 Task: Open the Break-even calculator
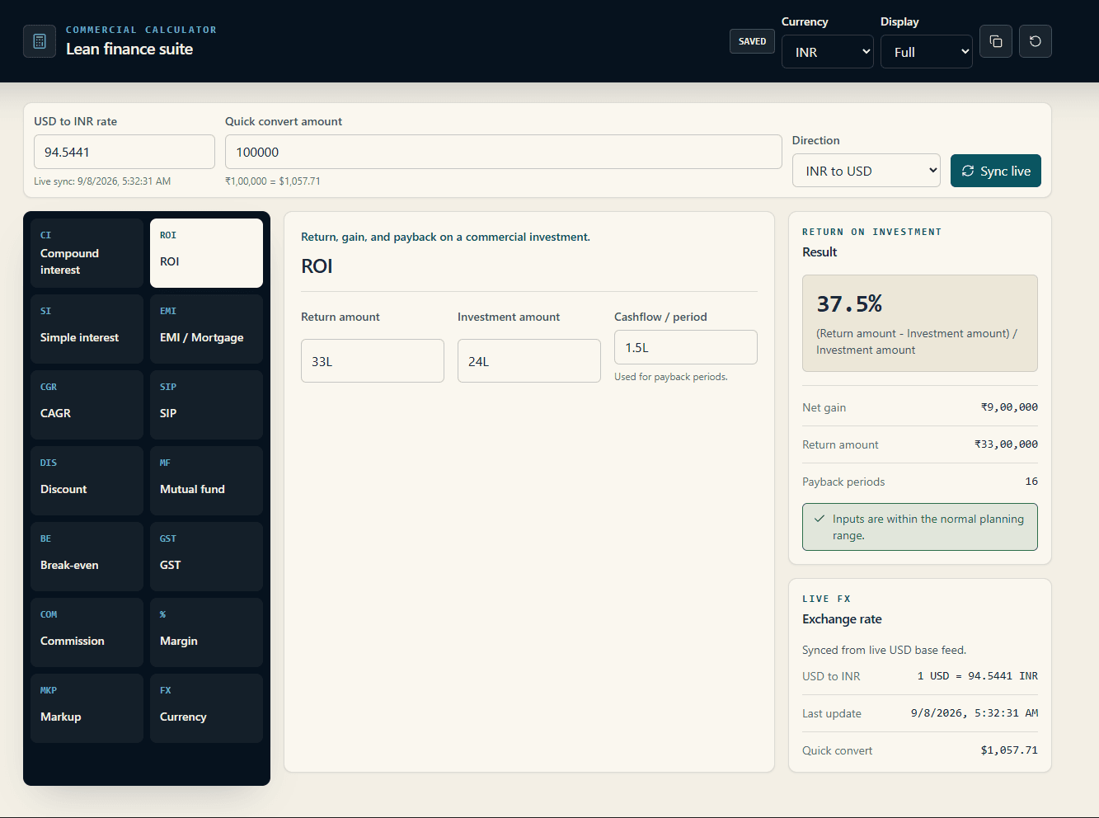[x=87, y=557]
